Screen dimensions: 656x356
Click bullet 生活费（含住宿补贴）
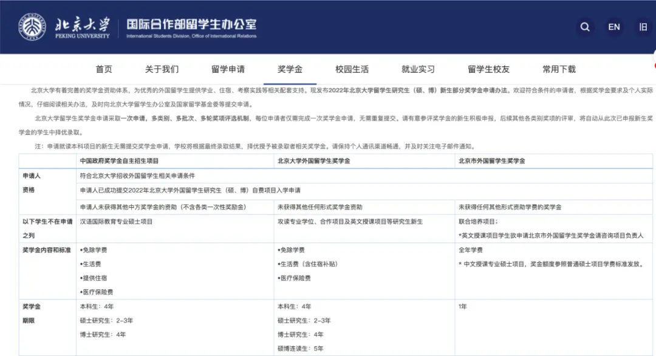pyautogui.click(x=307, y=264)
